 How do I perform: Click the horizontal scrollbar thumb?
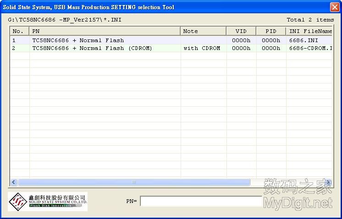click(x=134, y=182)
